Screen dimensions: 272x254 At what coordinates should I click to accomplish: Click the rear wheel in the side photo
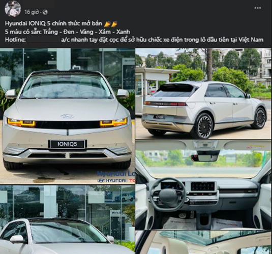click(204, 126)
